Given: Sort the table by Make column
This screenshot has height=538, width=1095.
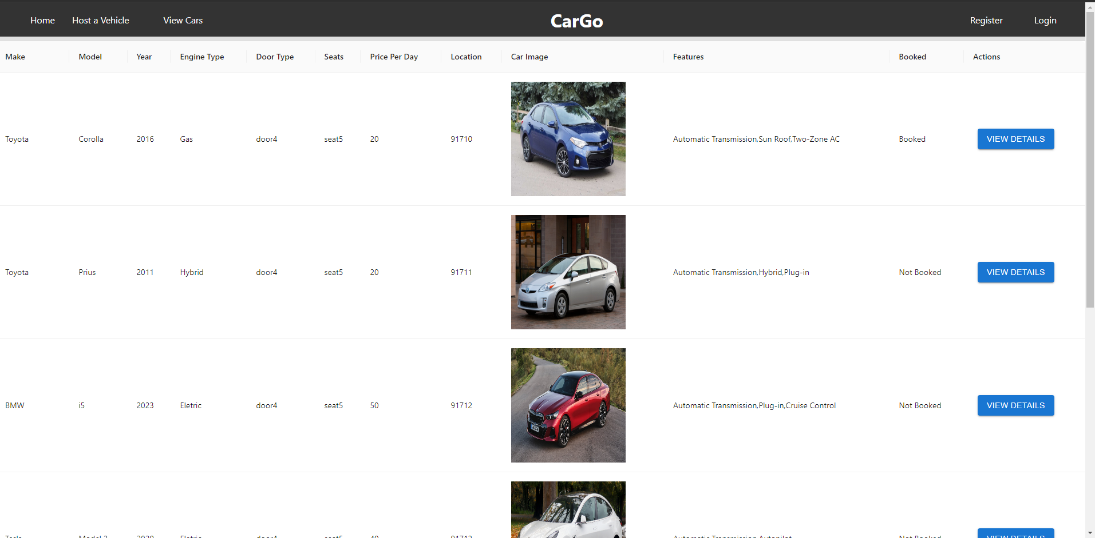Looking at the screenshot, I should point(15,57).
